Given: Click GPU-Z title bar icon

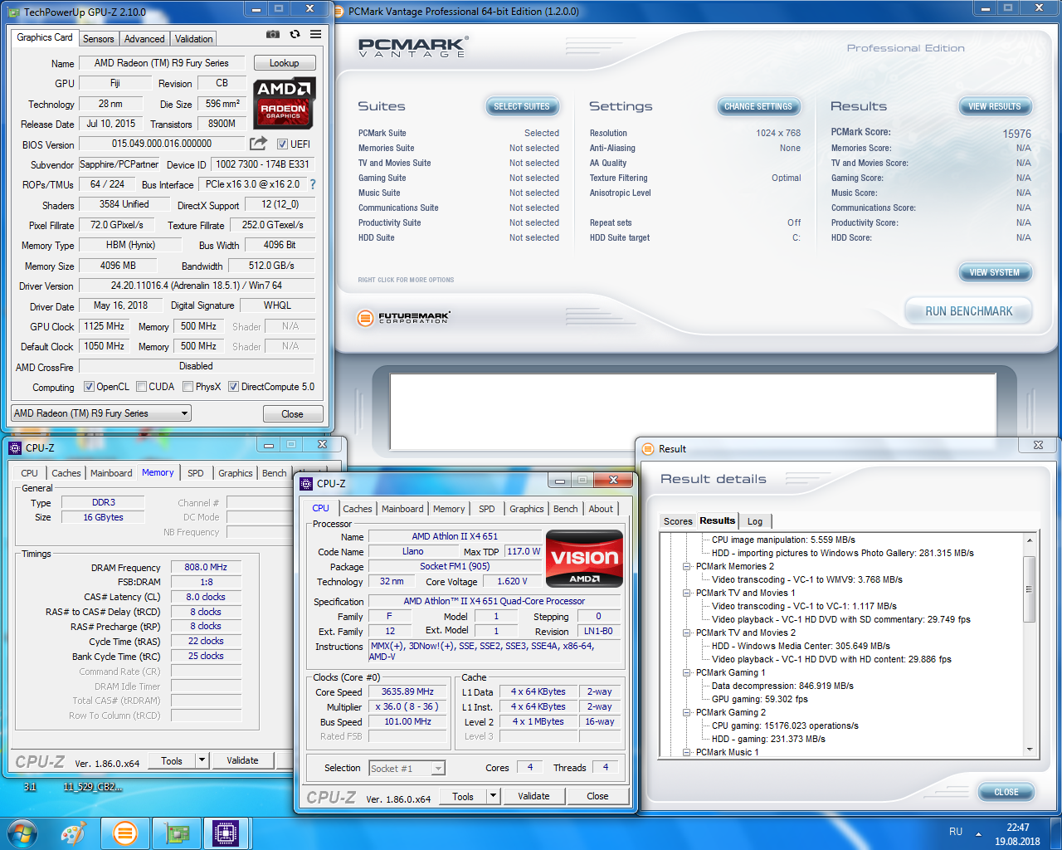Looking at the screenshot, I should pyautogui.click(x=14, y=12).
